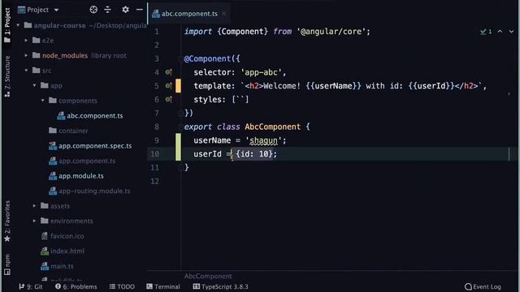The height and width of the screenshot is (292, 520).
Task: Click the collapse all icon in Project panel
Action: click(108, 10)
